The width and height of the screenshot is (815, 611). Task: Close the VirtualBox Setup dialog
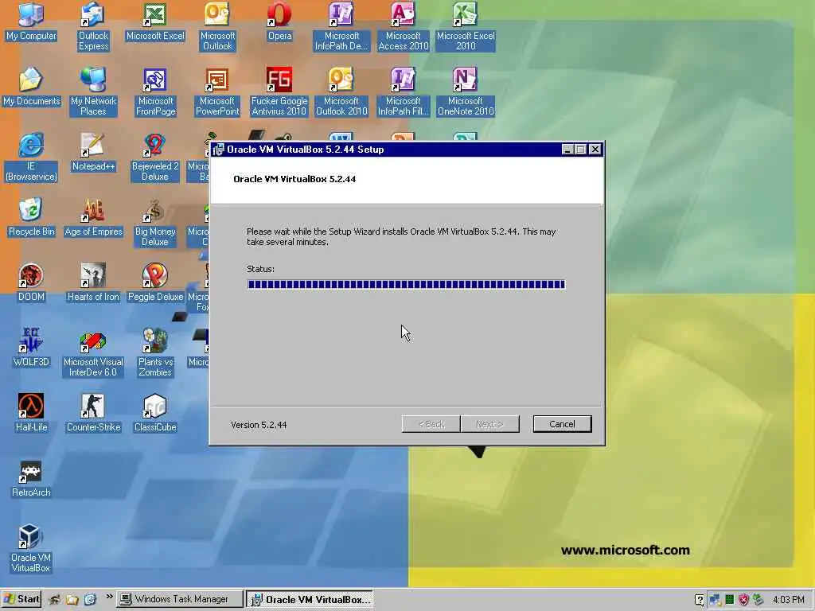click(x=595, y=150)
